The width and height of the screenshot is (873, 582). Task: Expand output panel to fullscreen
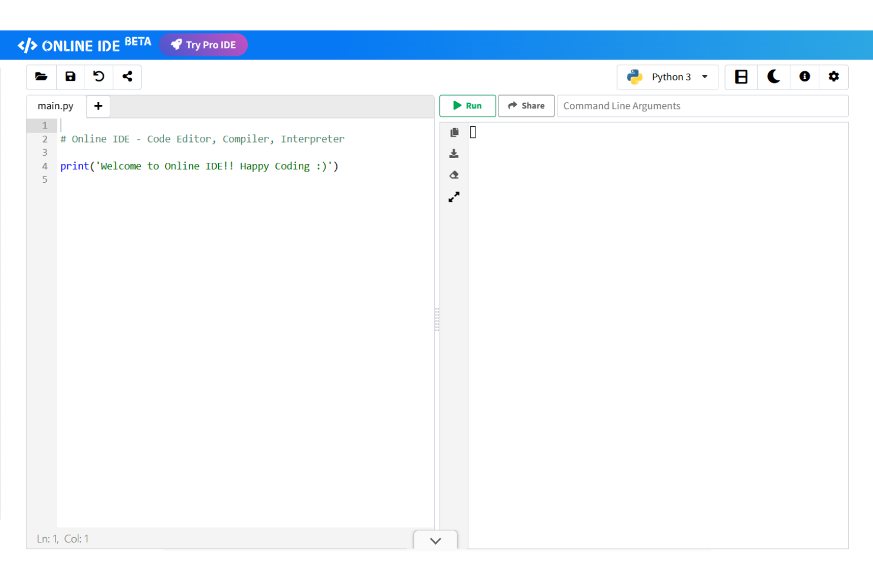454,196
